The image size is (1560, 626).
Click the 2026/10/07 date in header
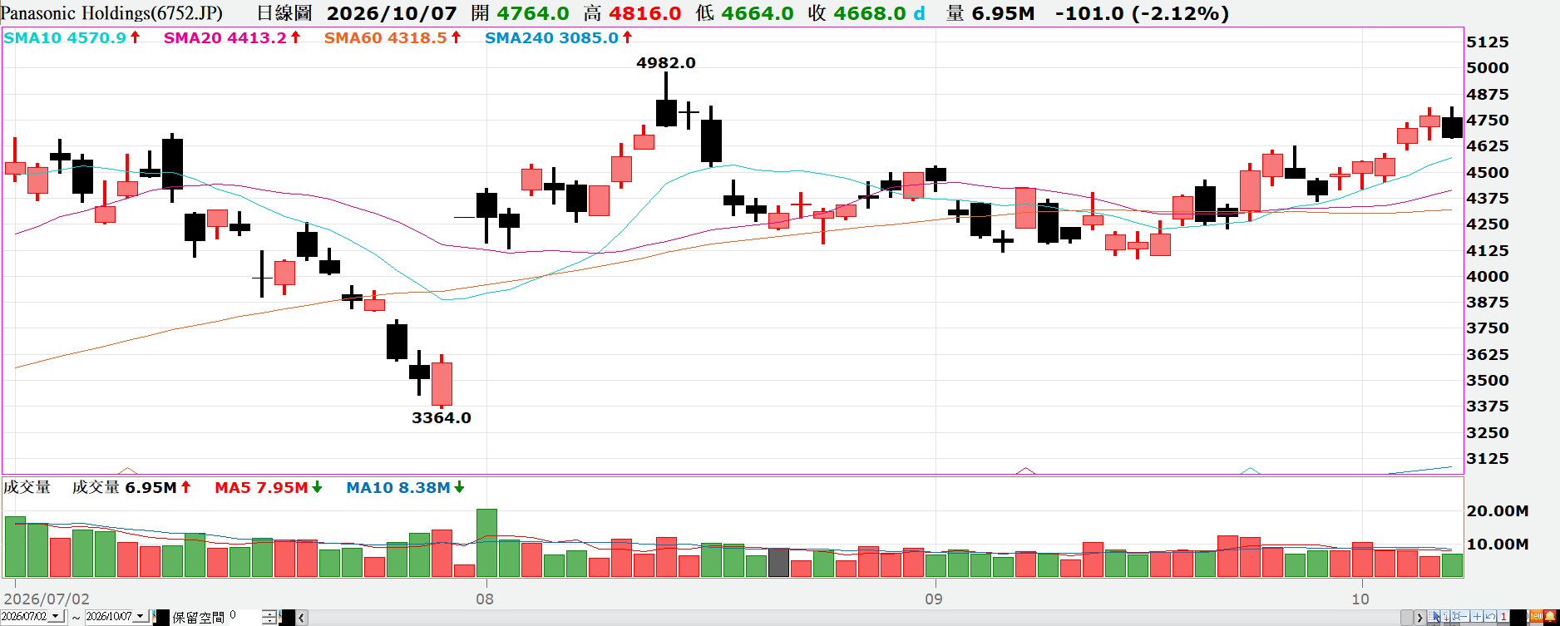pyautogui.click(x=392, y=13)
